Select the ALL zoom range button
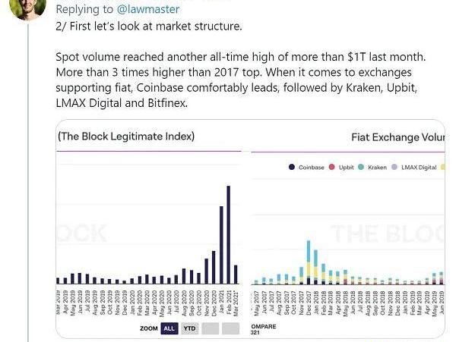This screenshot has height=342, width=456. (169, 328)
